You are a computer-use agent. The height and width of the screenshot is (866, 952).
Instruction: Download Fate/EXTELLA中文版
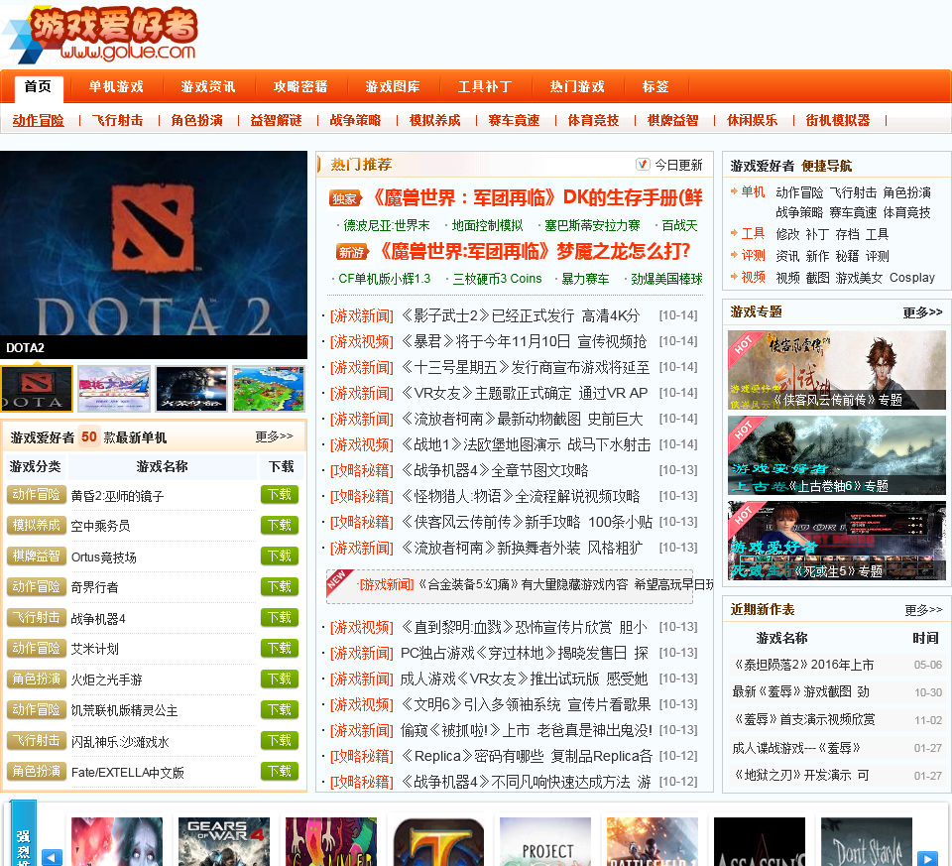coord(280,771)
